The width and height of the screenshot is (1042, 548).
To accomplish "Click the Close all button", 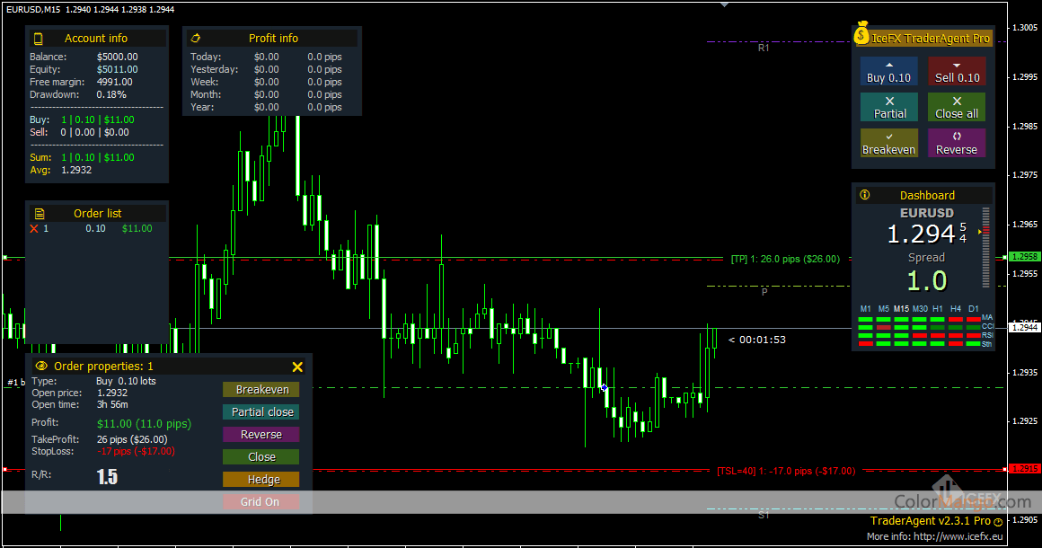I will point(957,107).
